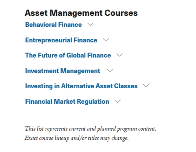This screenshot has width=196, height=152.
Task: Click the note about course lineup changes
Action: point(77,138)
